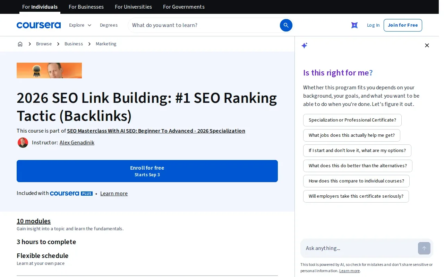This screenshot has height=277, width=444.
Task: Select 'Specialization or Professional Certificate?' suggestion
Action: click(x=352, y=120)
